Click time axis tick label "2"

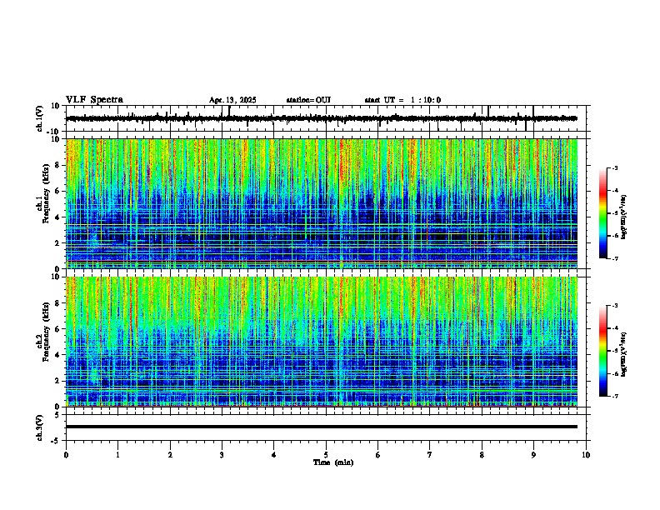170,455
